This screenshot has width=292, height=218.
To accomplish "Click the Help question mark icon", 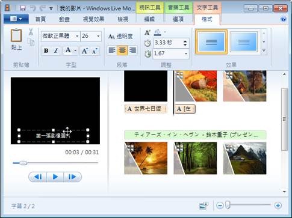I will click(x=284, y=19).
